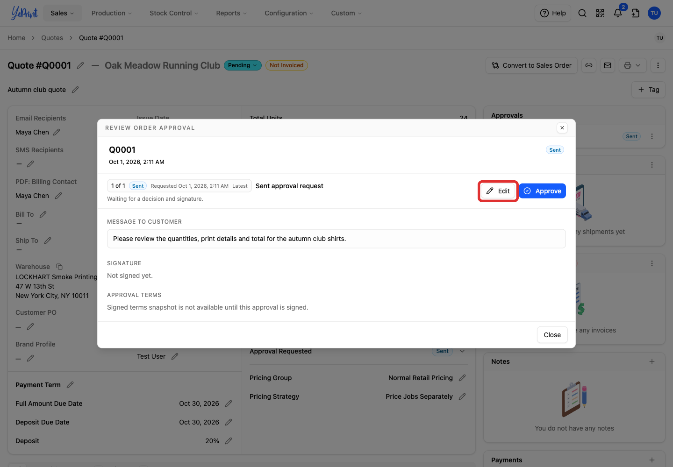This screenshot has height=467, width=673.
Task: Go to Quotes breadcrumb link
Action: point(52,38)
